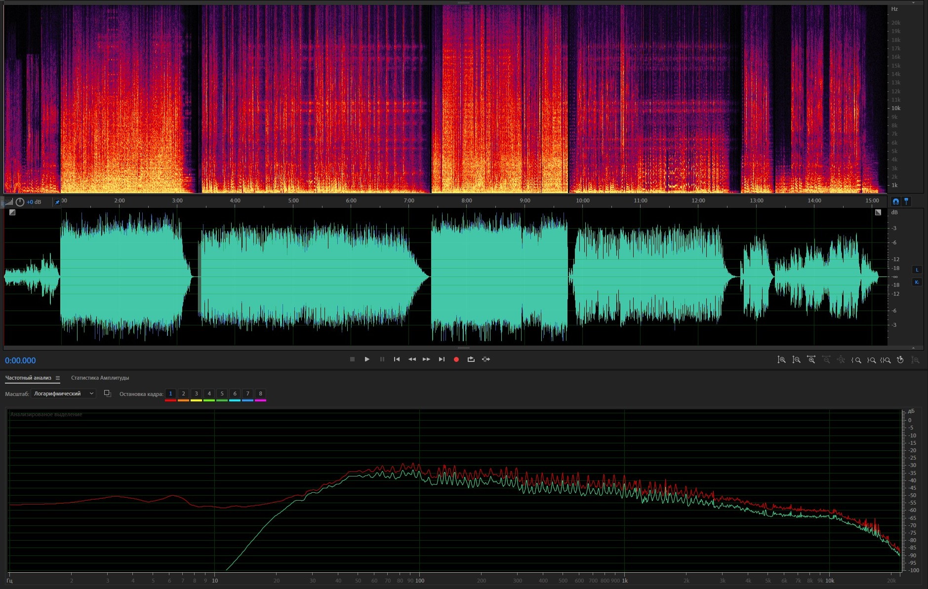Toggle hold frame 5 button

click(222, 394)
